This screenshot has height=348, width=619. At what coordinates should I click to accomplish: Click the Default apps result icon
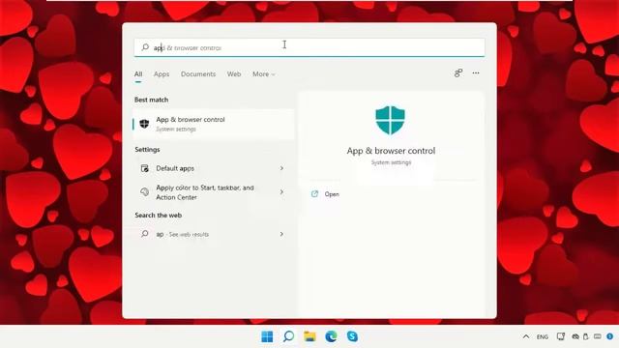click(x=145, y=168)
